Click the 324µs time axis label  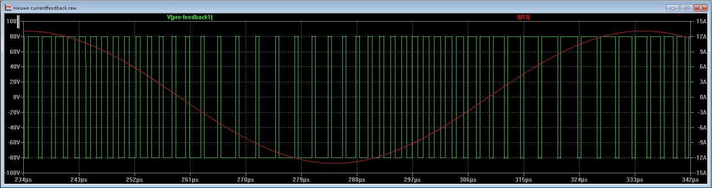pyautogui.click(x=579, y=180)
